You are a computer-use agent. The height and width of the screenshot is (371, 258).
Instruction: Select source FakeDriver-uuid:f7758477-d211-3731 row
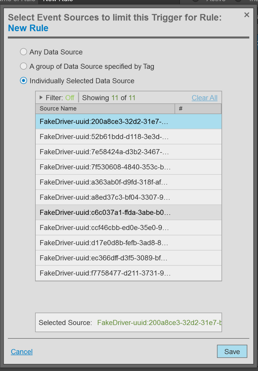pyautogui.click(x=129, y=273)
